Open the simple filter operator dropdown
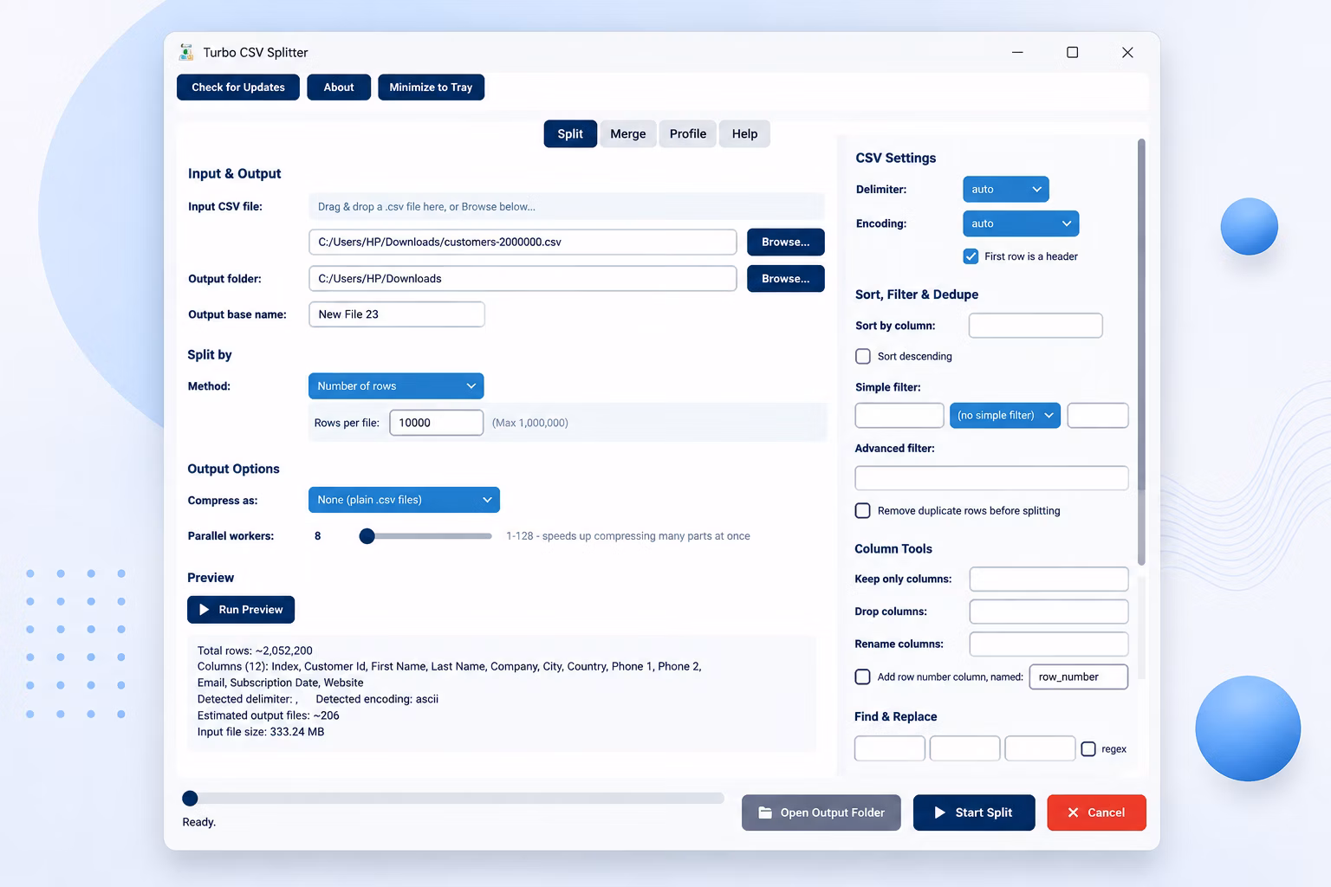The image size is (1331, 887). (1005, 416)
